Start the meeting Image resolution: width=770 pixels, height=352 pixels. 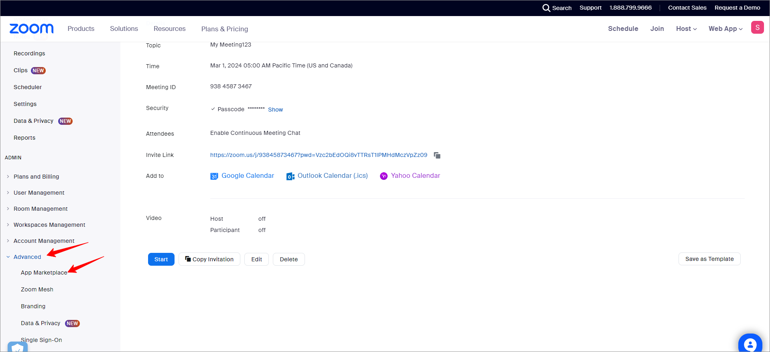pos(161,259)
